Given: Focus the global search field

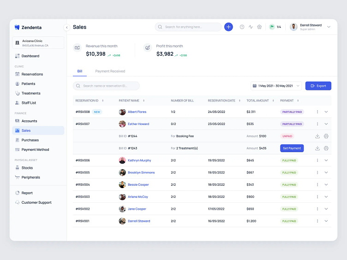Looking at the screenshot, I should 188,27.
